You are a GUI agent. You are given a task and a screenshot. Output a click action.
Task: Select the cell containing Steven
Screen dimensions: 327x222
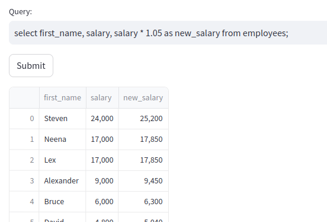click(63, 119)
